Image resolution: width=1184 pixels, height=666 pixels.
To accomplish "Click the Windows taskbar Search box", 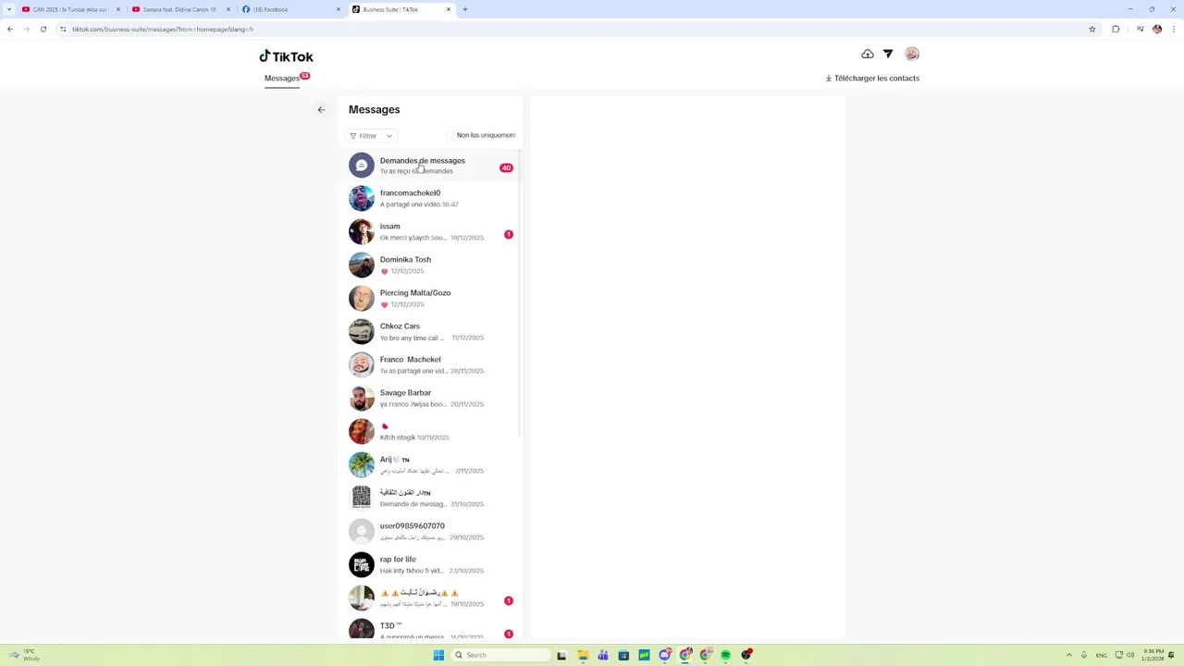I will [x=500, y=655].
